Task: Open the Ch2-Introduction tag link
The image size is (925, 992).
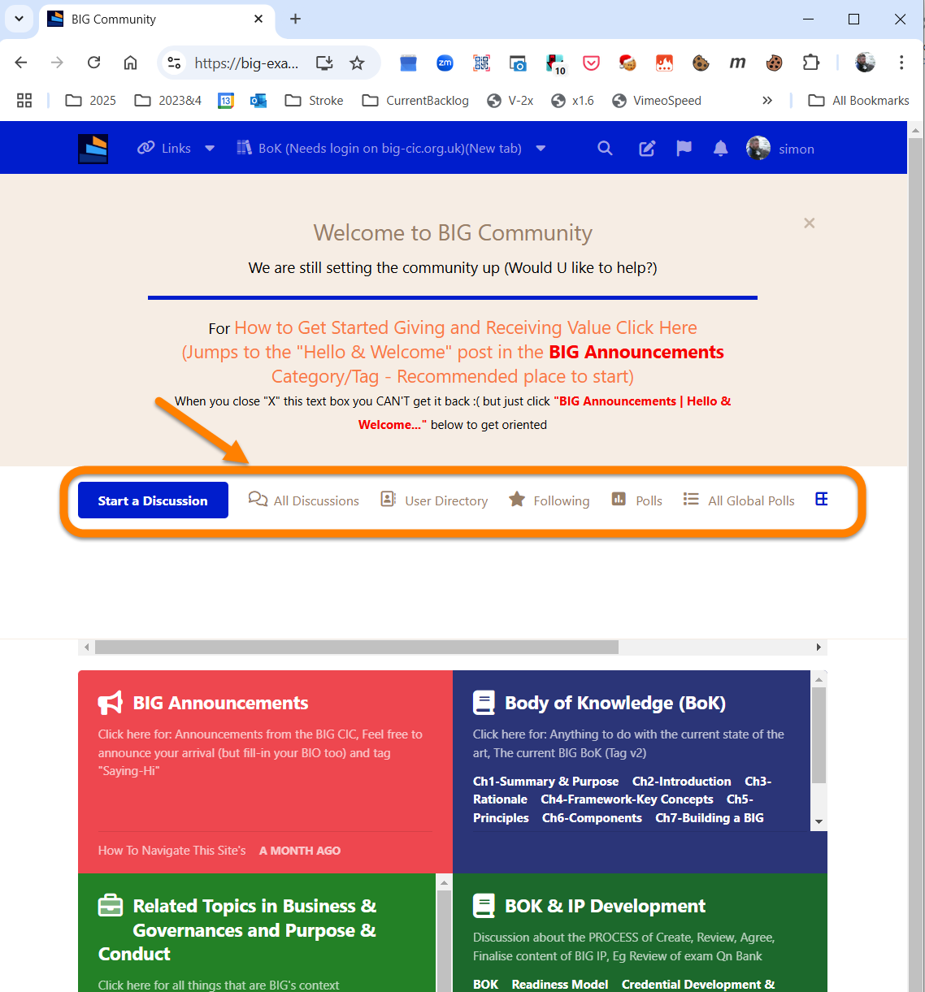Action: 681,782
